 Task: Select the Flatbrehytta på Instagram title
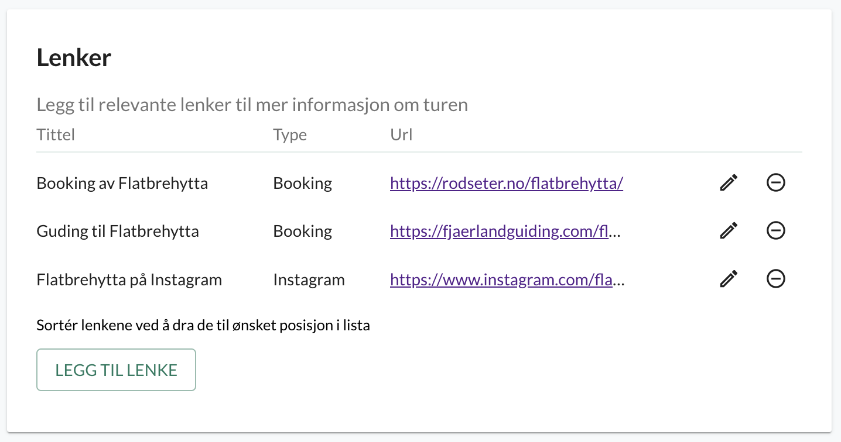[129, 279]
